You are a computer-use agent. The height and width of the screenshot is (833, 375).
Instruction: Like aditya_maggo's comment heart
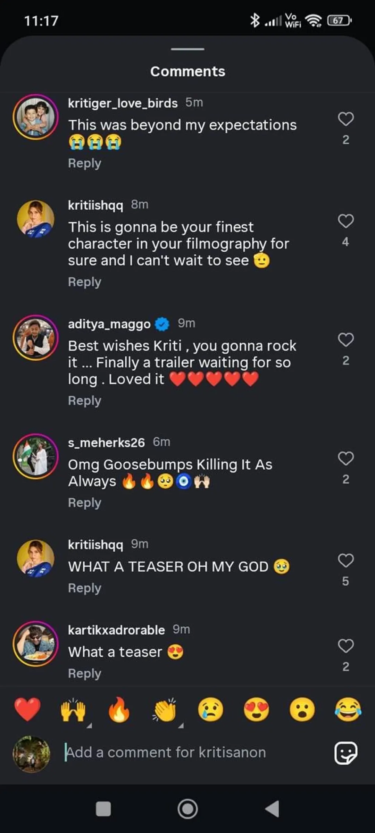click(x=345, y=340)
